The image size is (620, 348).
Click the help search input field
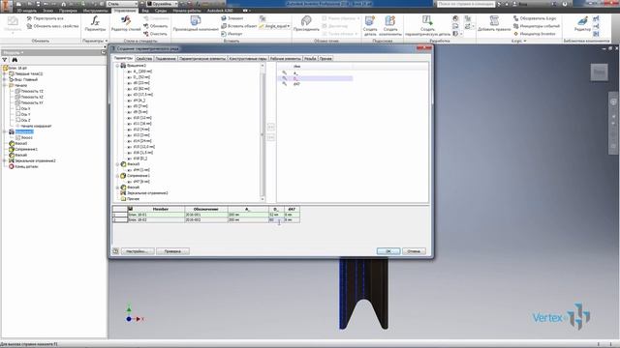466,4
